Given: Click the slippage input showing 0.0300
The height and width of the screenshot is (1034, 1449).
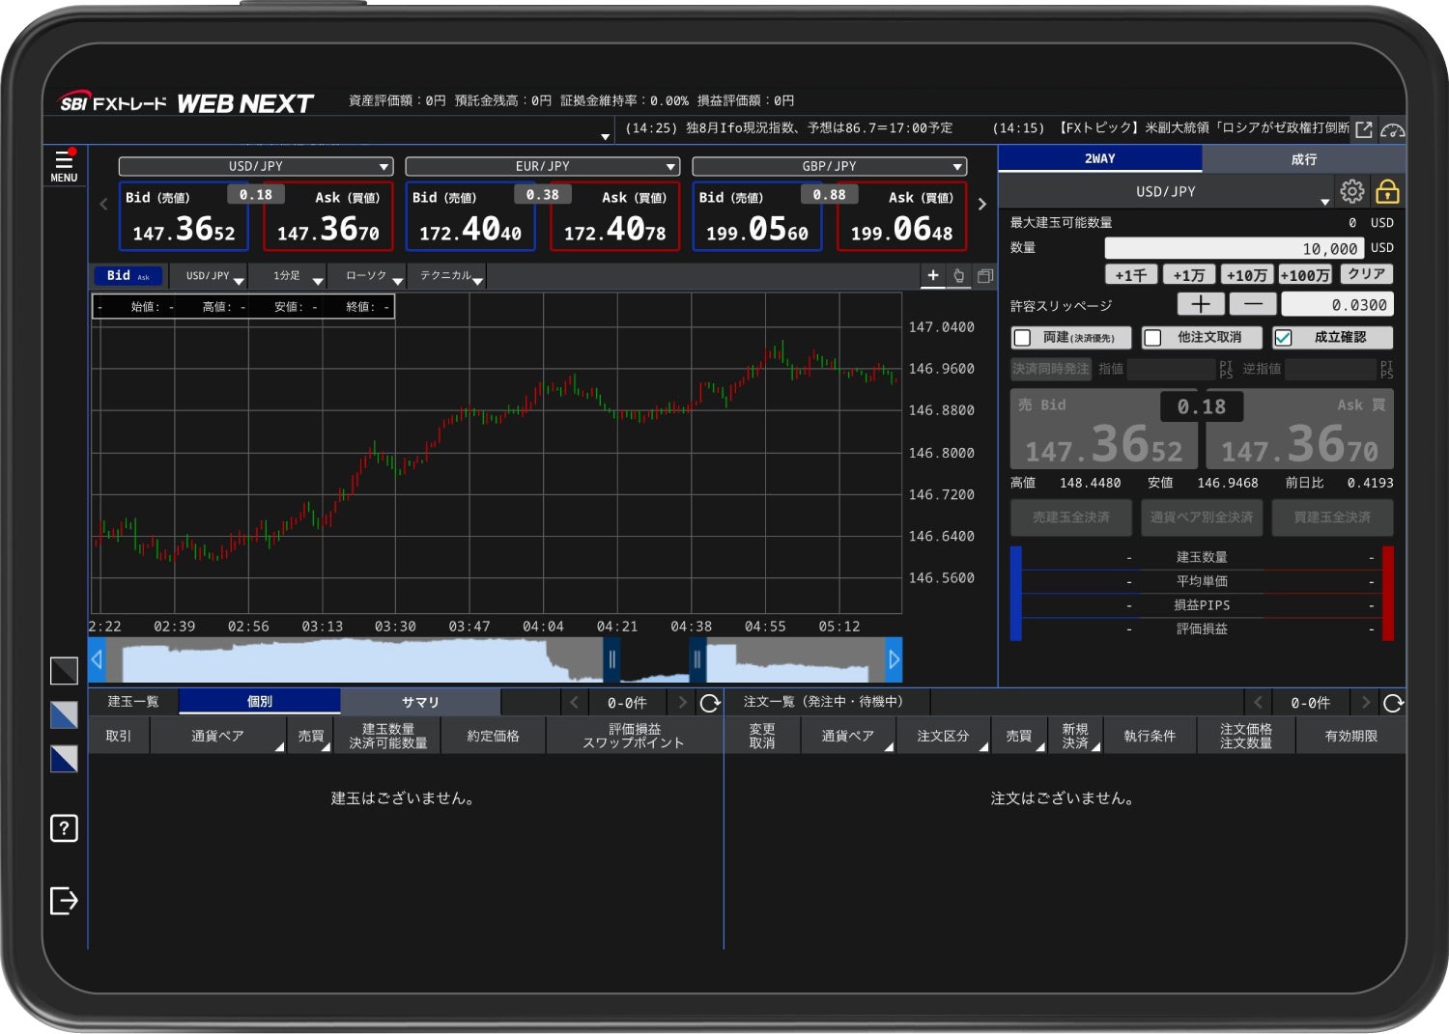Looking at the screenshot, I should pos(1337,304).
